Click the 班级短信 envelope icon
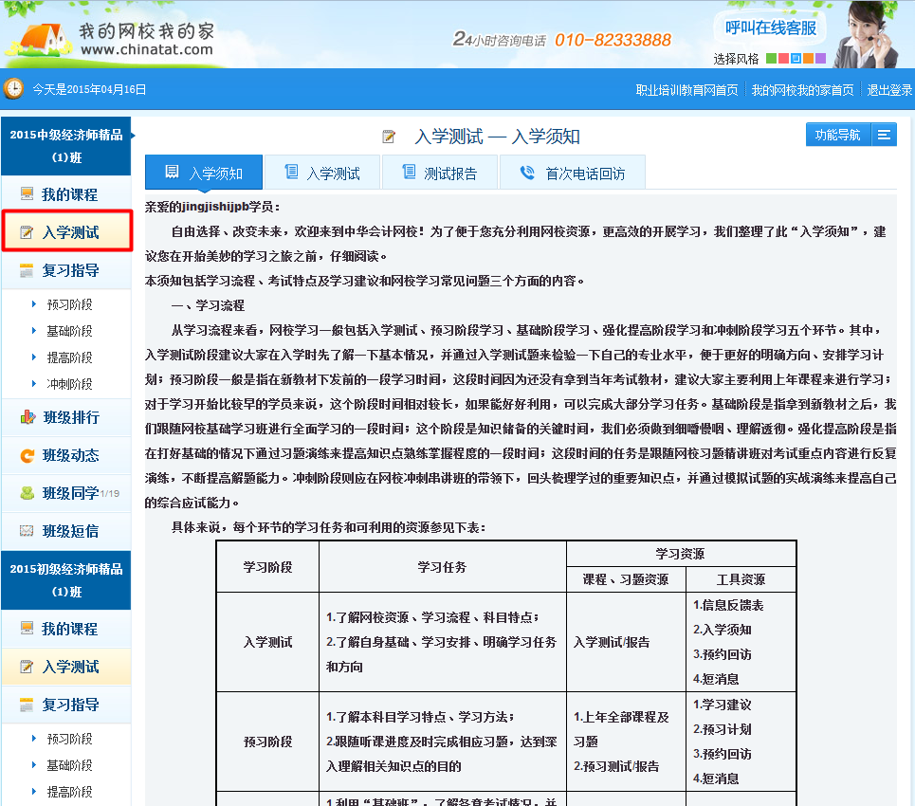The height and width of the screenshot is (806, 915). [27, 531]
